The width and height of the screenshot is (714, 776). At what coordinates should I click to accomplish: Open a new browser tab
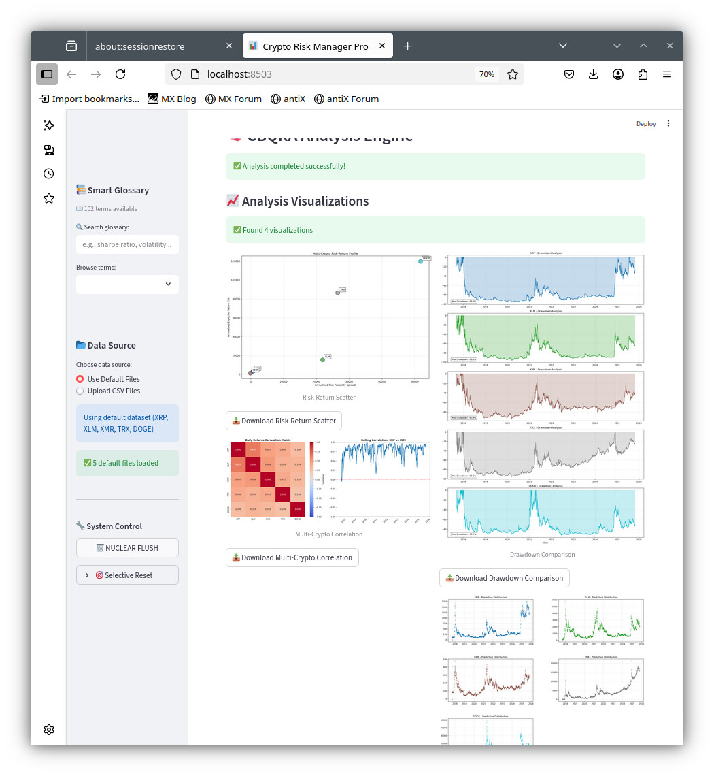coord(407,46)
